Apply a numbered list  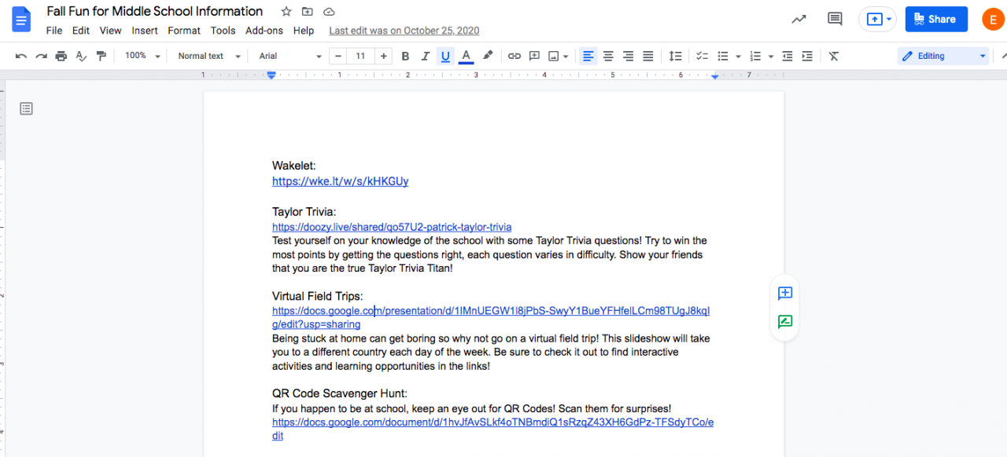click(x=755, y=56)
